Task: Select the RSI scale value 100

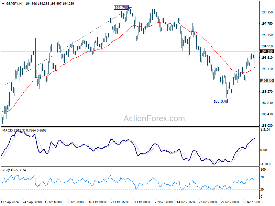Action: (263, 170)
